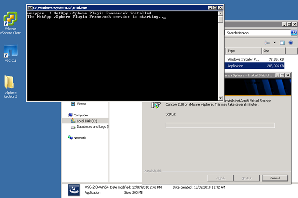The image size is (298, 198).
Task: Select the Windows Installer P... file row
Action: (x=255, y=59)
